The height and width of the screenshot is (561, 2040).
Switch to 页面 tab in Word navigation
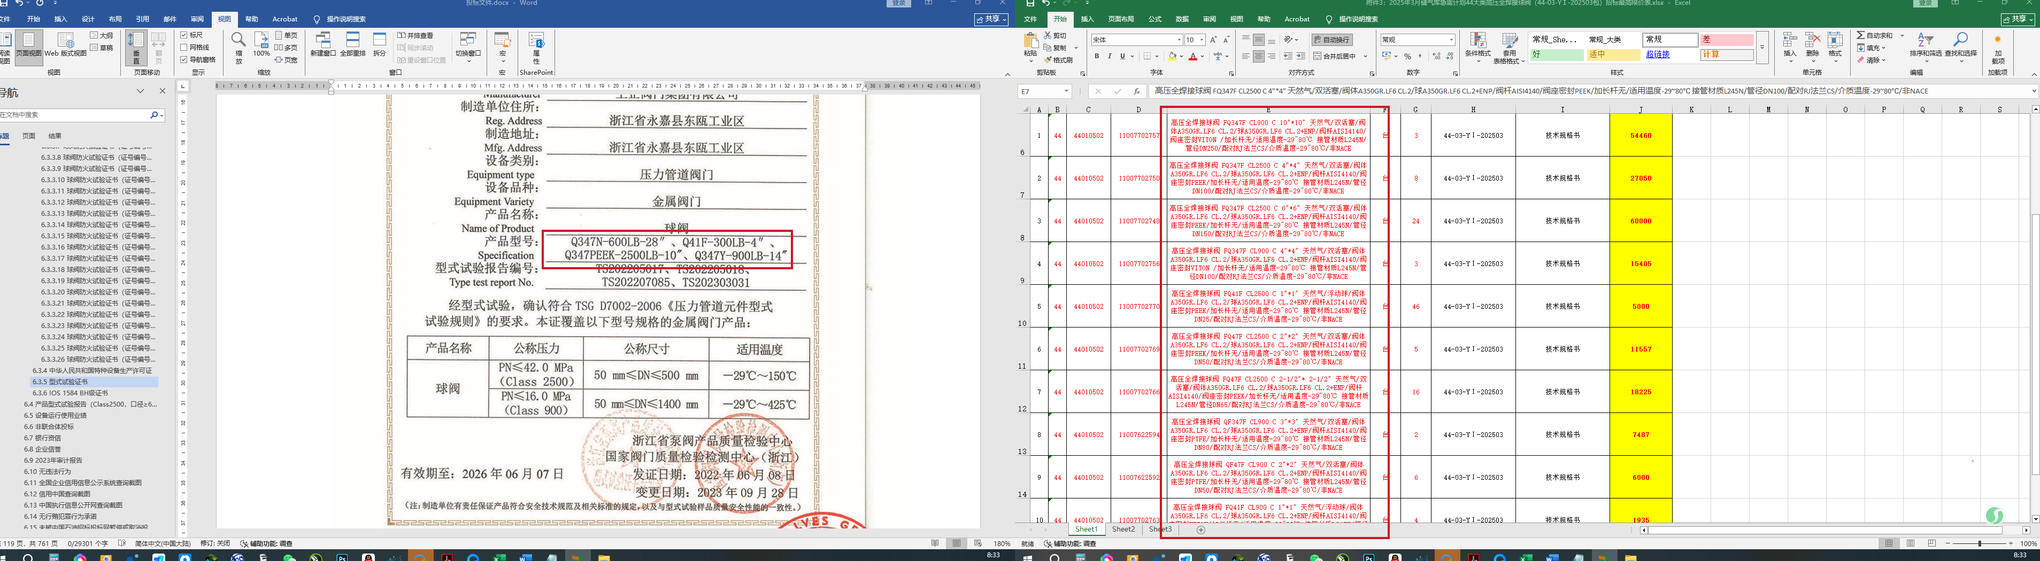[28, 136]
